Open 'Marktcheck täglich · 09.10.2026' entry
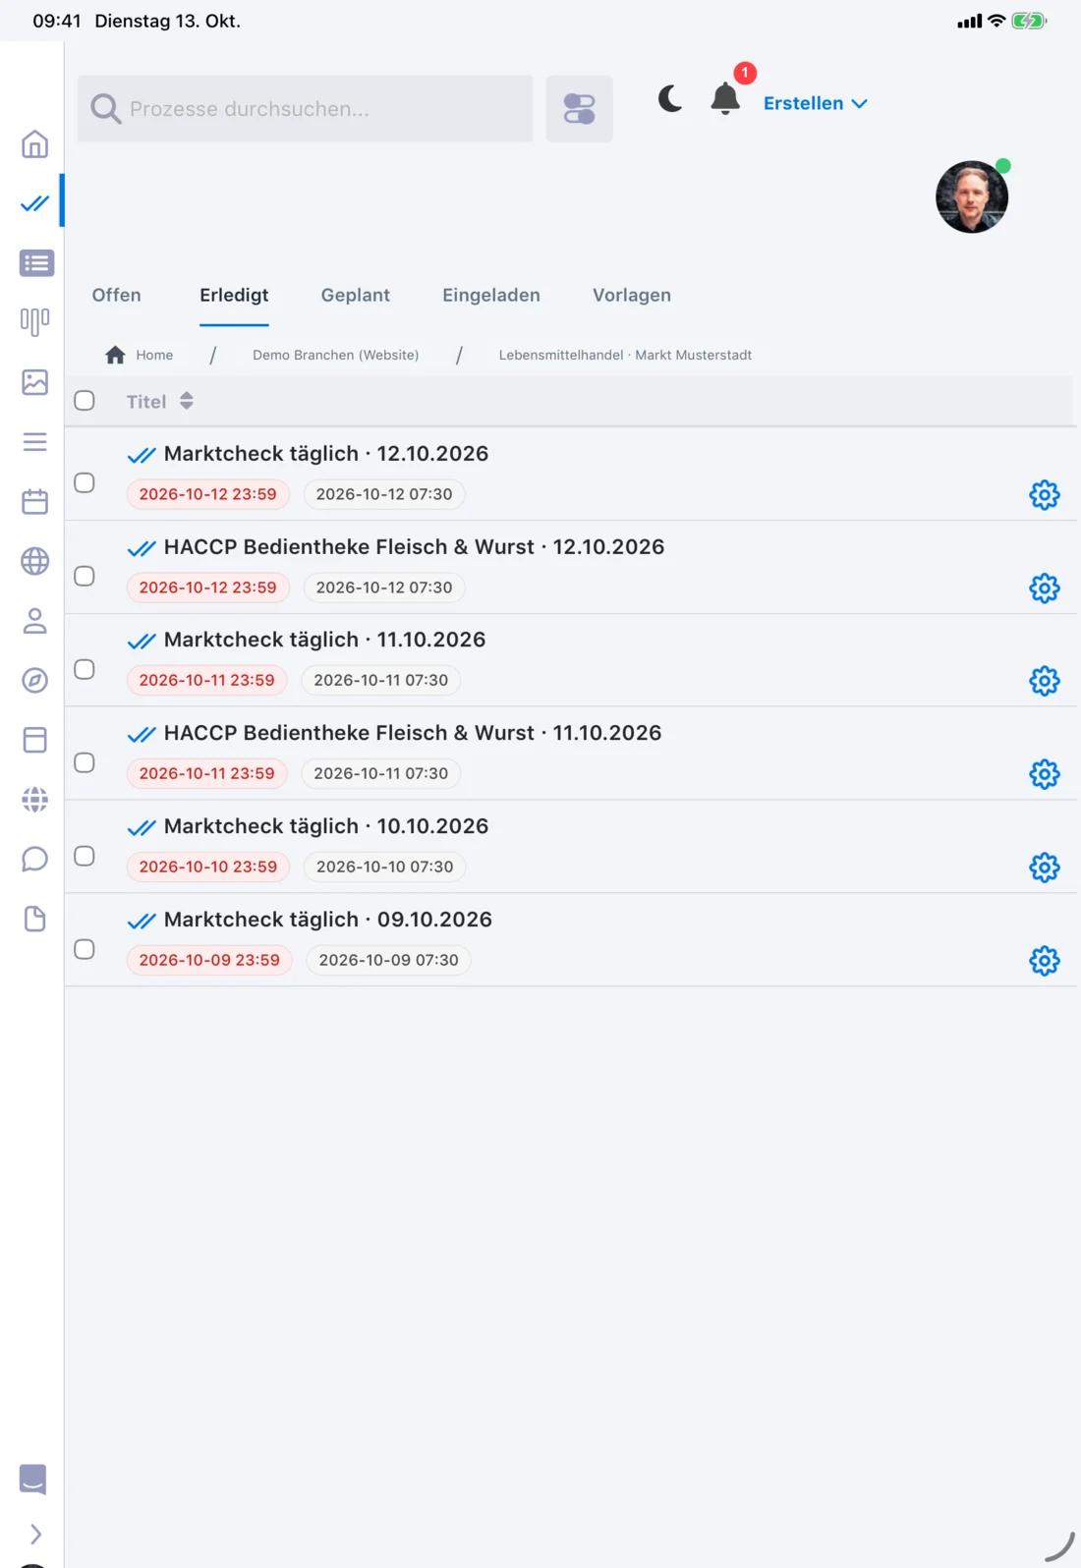1081x1568 pixels. 328,920
